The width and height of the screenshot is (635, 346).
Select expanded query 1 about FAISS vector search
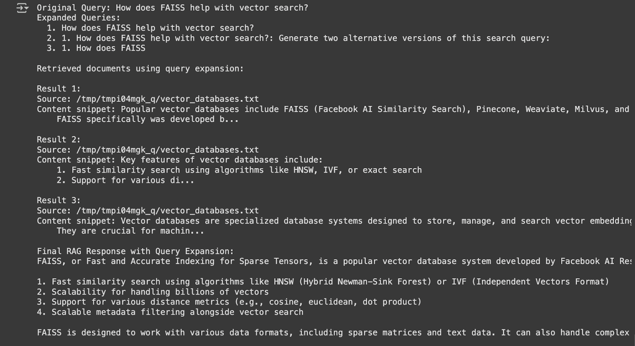point(150,28)
